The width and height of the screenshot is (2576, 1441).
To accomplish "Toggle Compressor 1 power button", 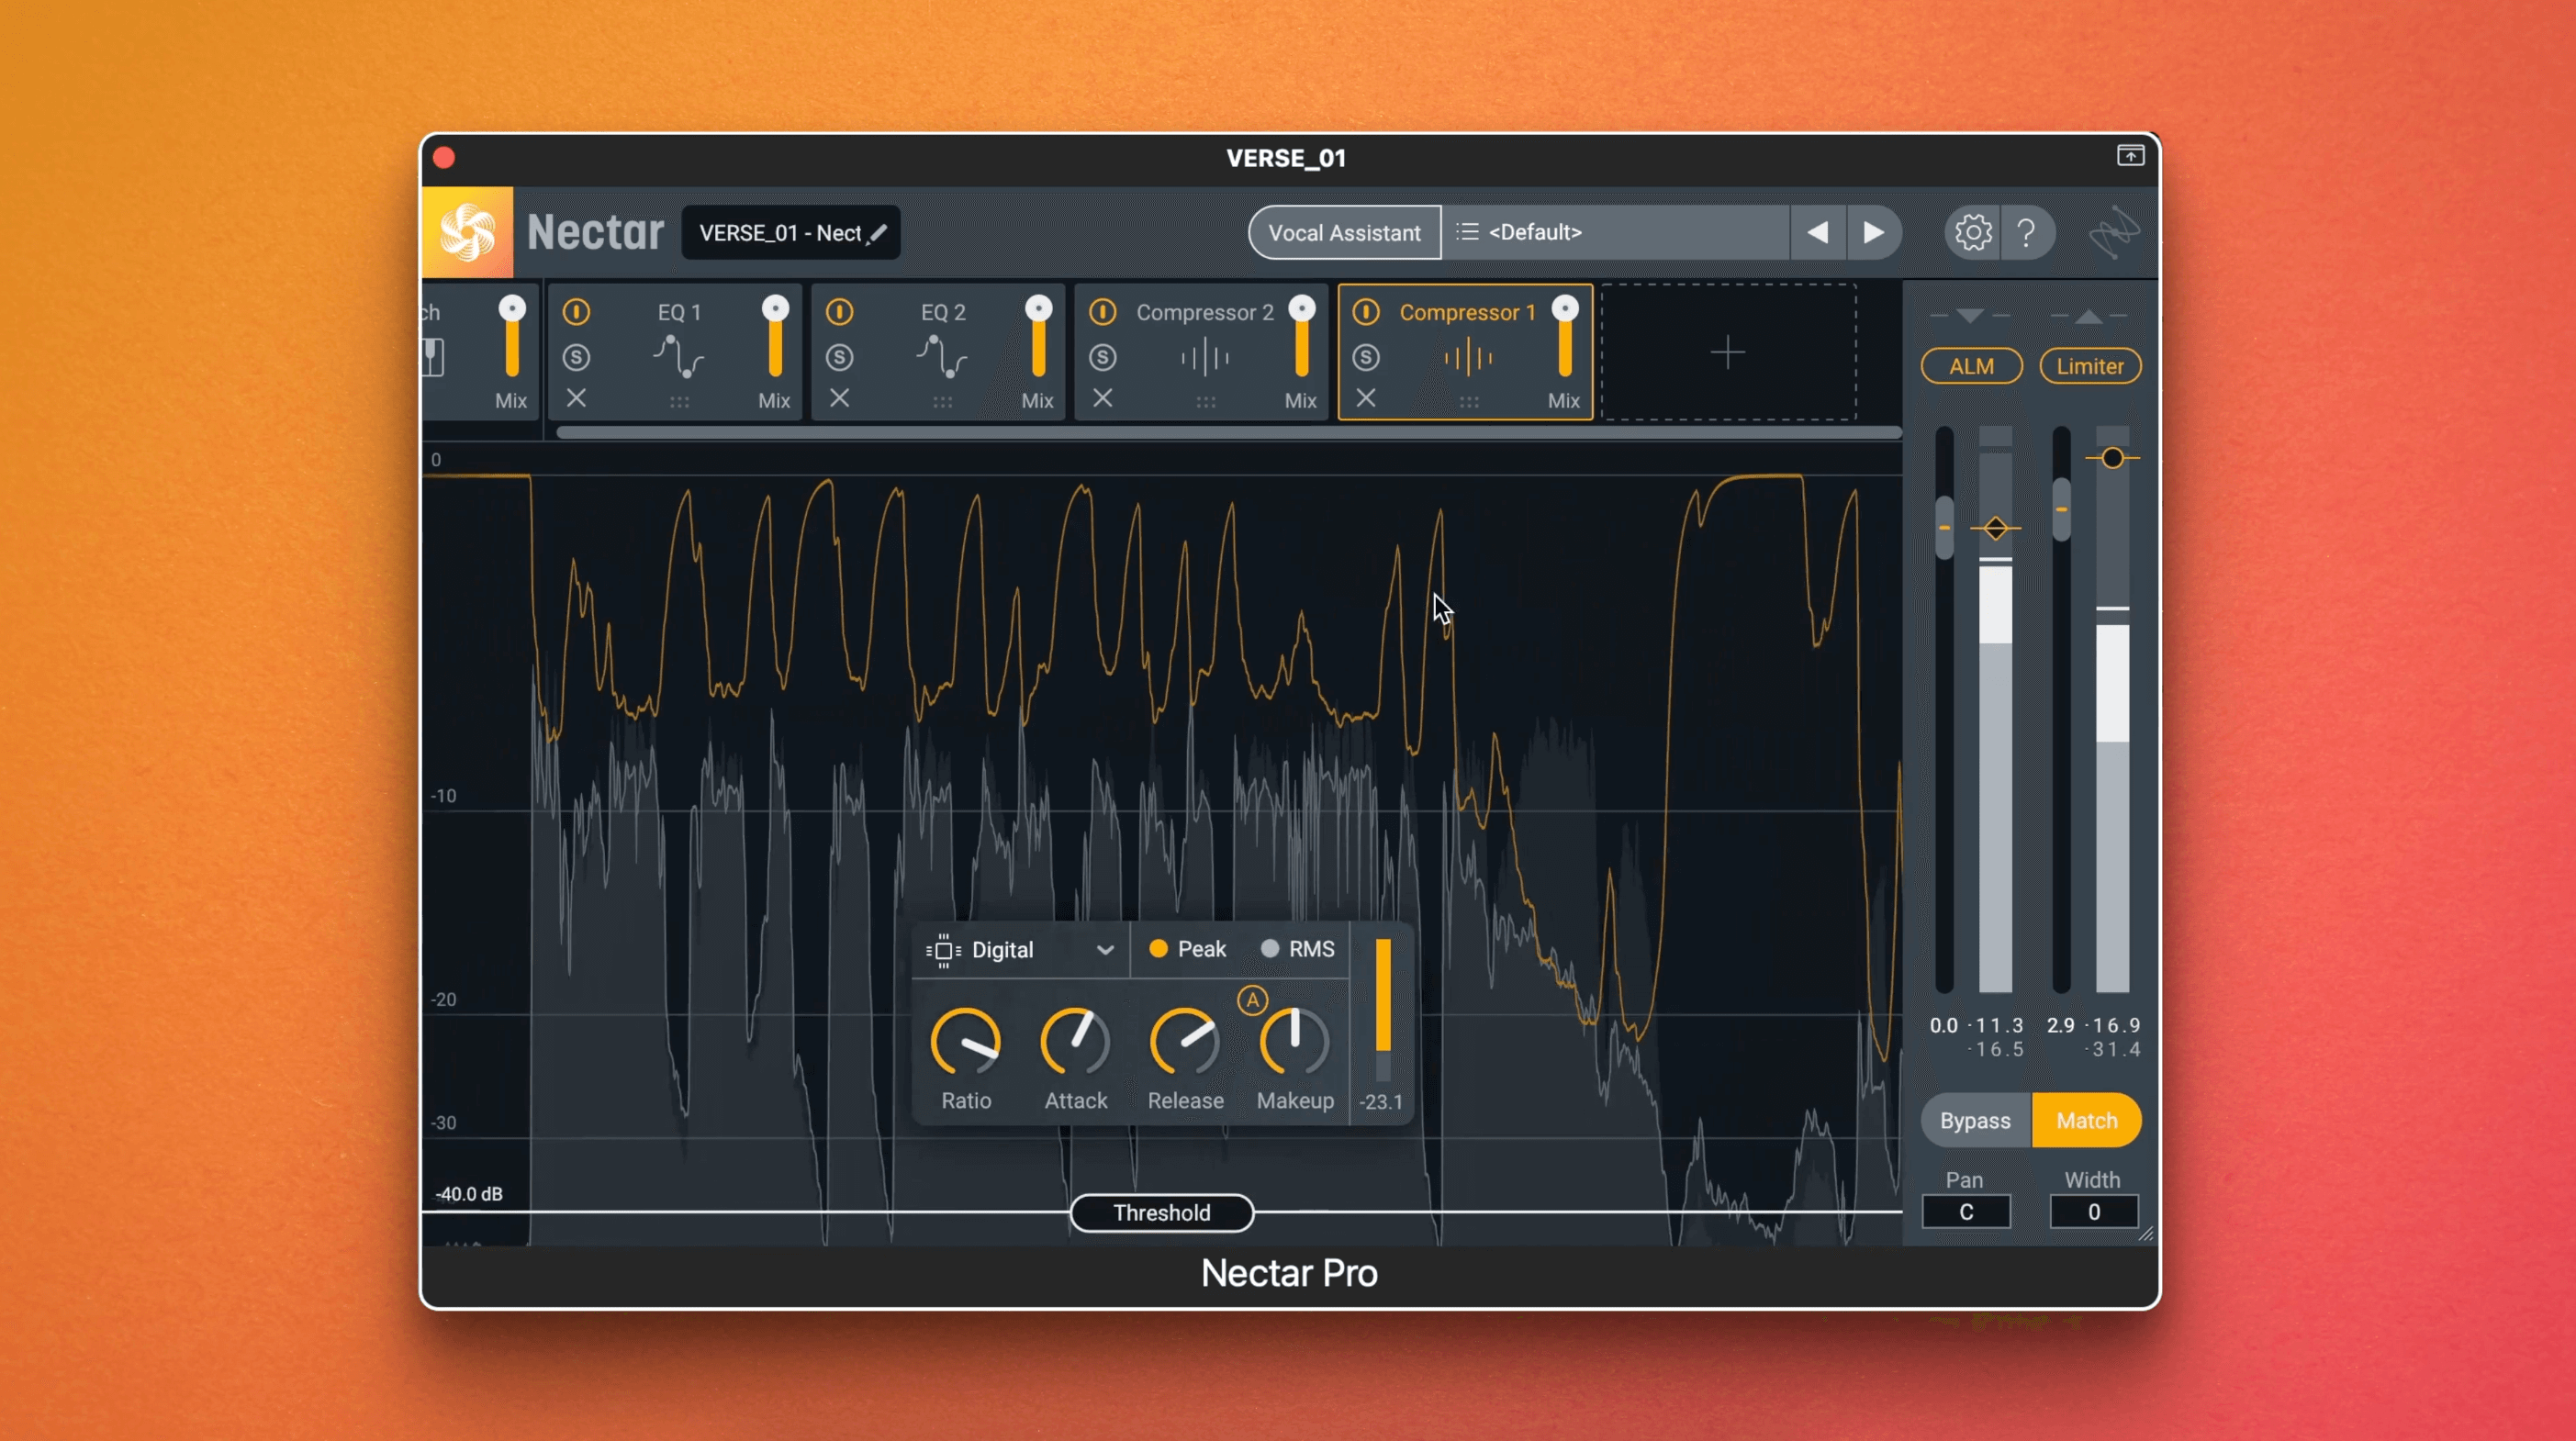I will coord(1366,312).
